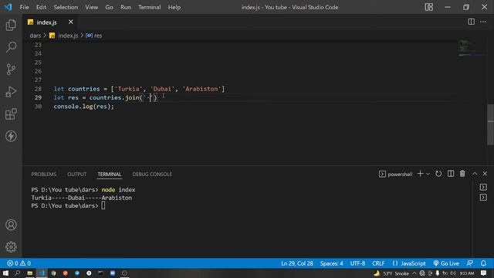
Task: Show errors and warnings count in status bar
Action: click(x=19, y=263)
